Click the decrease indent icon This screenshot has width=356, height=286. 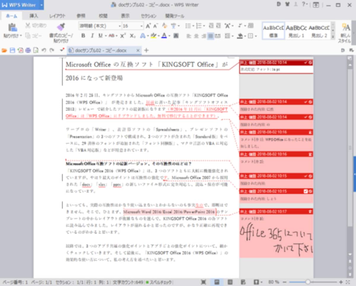pyautogui.click(x=211, y=26)
